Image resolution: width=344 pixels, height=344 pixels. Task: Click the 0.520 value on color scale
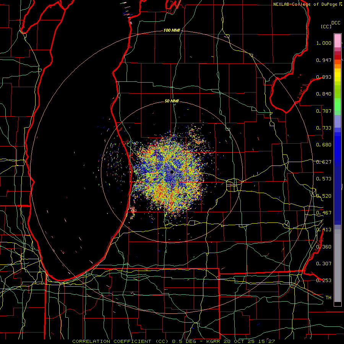324,196
